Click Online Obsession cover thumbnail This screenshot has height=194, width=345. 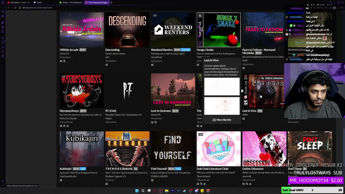pyautogui.click(x=264, y=149)
